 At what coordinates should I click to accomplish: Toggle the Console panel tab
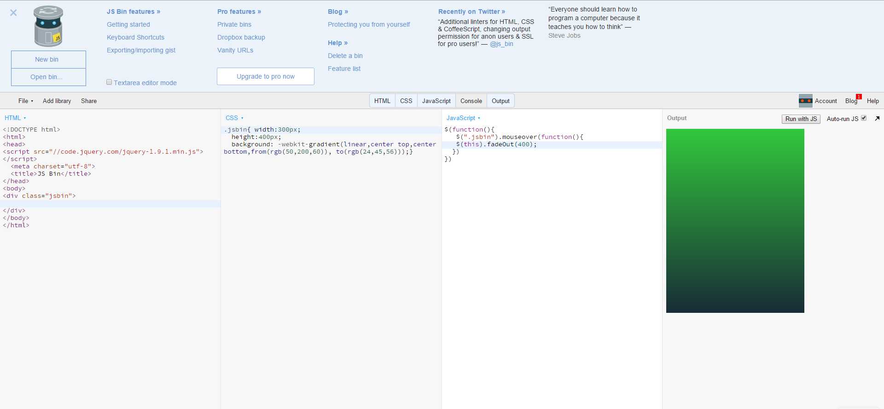471,101
